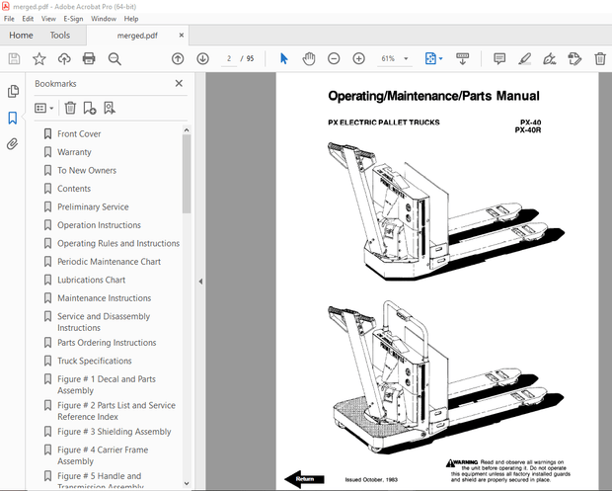Close the Bookmarks panel
Screen dimensions: 612x491
179,83
